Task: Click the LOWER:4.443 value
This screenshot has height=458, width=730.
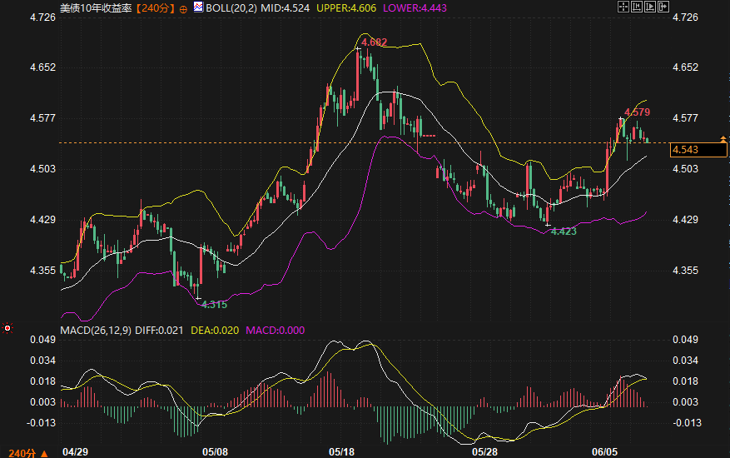Action: tap(415, 8)
